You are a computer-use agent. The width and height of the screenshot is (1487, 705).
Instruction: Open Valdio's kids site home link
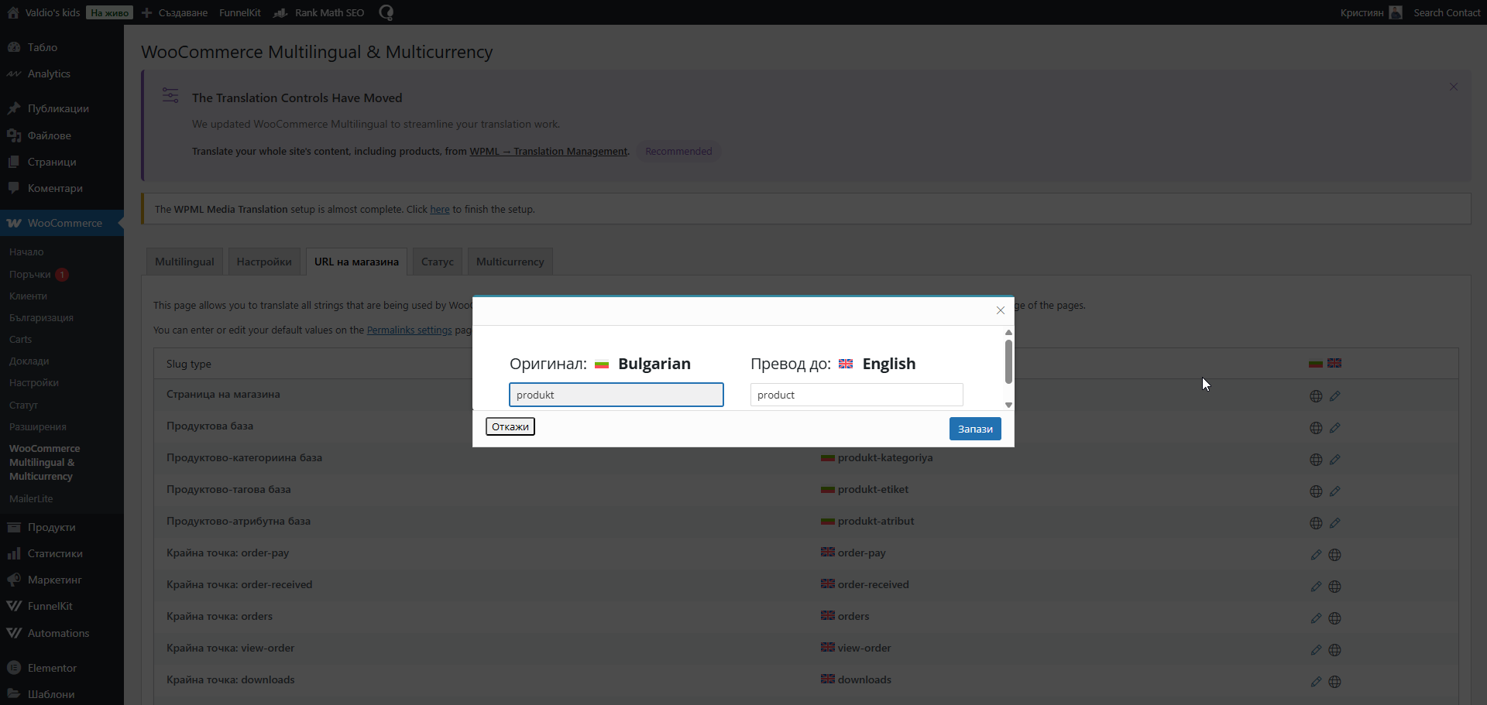44,12
